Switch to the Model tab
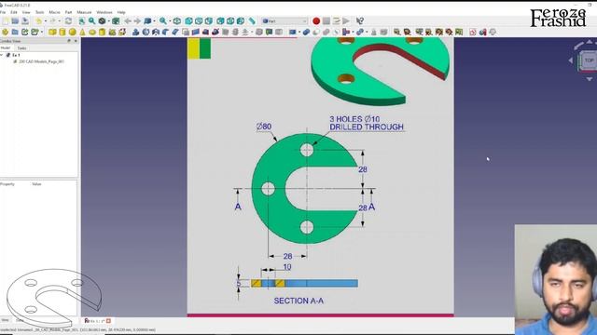 [x=6, y=47]
